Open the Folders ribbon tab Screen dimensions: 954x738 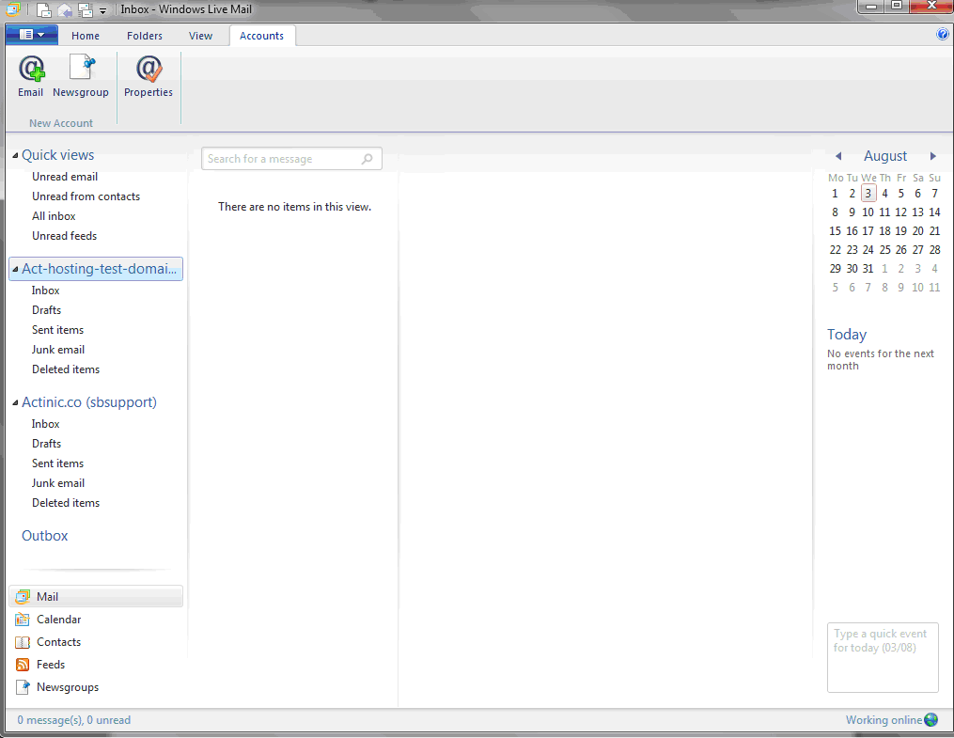pos(145,36)
